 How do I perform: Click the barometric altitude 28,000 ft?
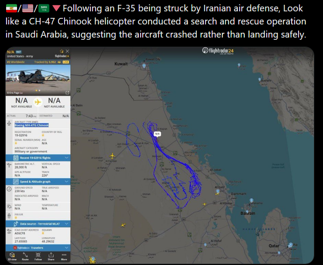(21, 167)
